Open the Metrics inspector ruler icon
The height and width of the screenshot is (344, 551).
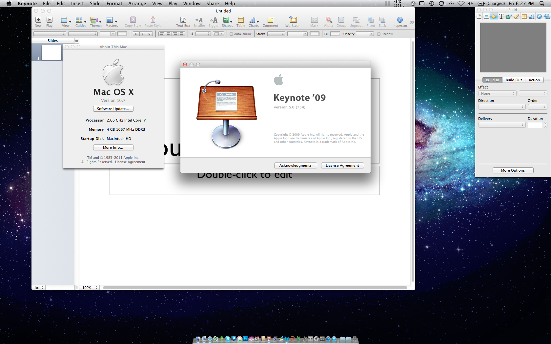point(516,16)
